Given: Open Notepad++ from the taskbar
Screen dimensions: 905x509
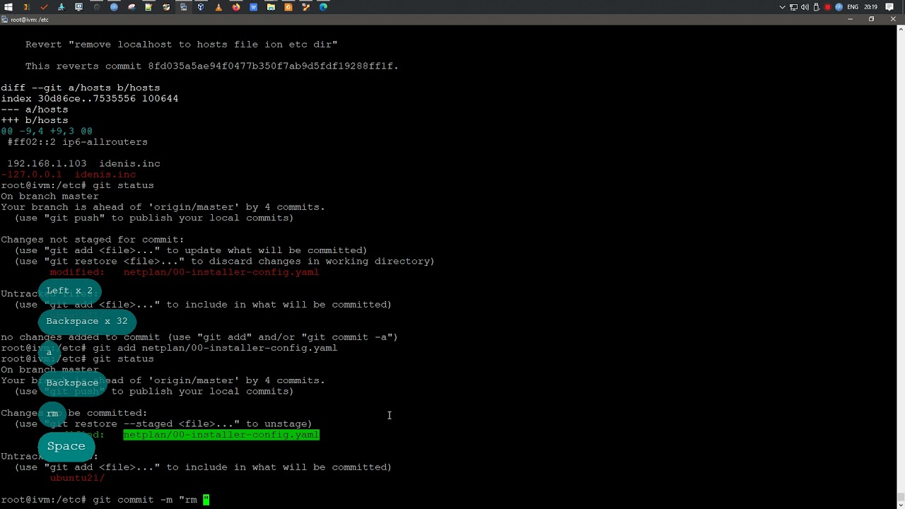Looking at the screenshot, I should click(148, 7).
